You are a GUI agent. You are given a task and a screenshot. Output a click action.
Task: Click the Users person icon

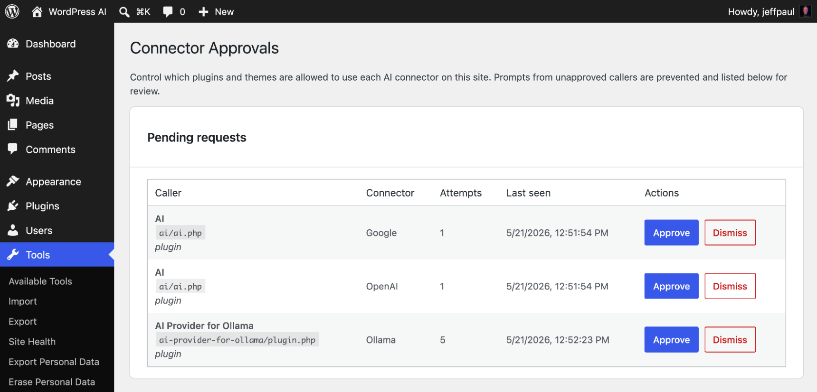click(x=13, y=230)
